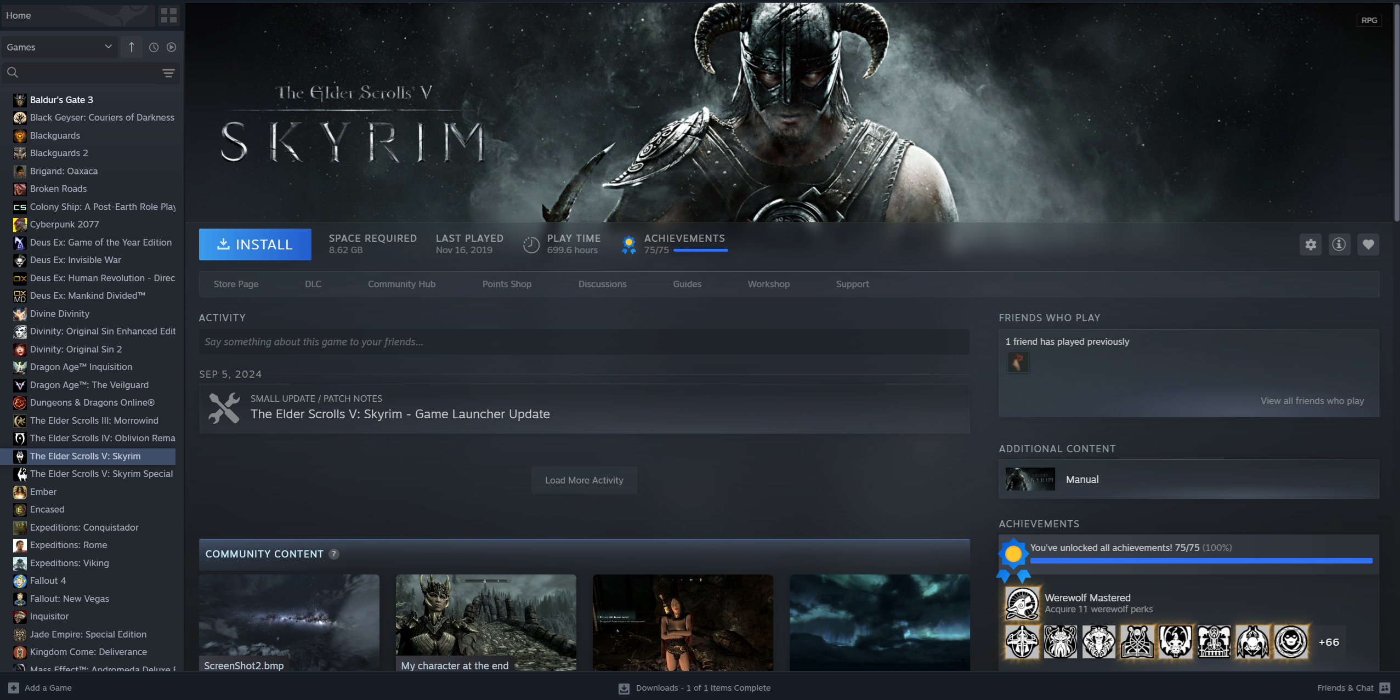Click View all friends who play
Viewport: 1400px width, 700px height.
click(x=1312, y=401)
